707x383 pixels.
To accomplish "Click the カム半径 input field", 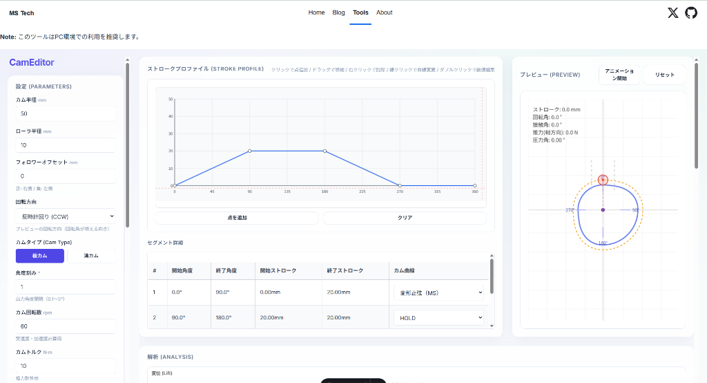I will [66, 113].
